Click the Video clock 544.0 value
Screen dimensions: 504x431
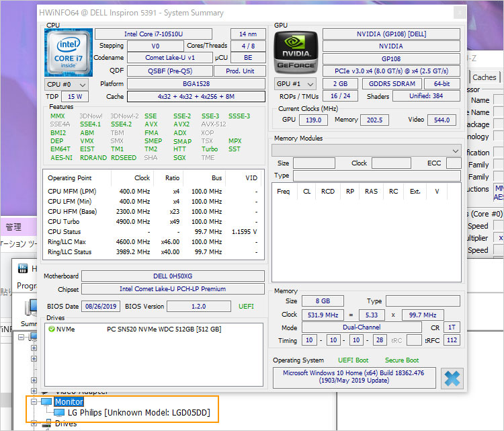point(442,120)
